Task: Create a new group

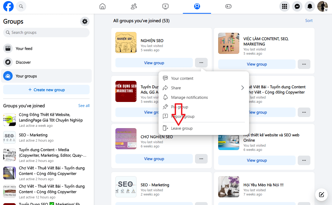Action: (x=46, y=90)
